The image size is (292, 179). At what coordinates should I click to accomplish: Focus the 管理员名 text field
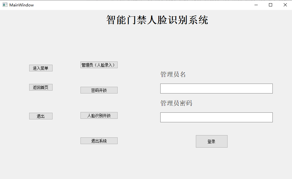coord(216,89)
